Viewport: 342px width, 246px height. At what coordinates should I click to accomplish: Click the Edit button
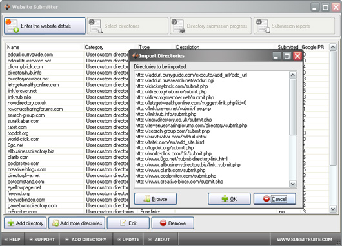(x=128, y=223)
